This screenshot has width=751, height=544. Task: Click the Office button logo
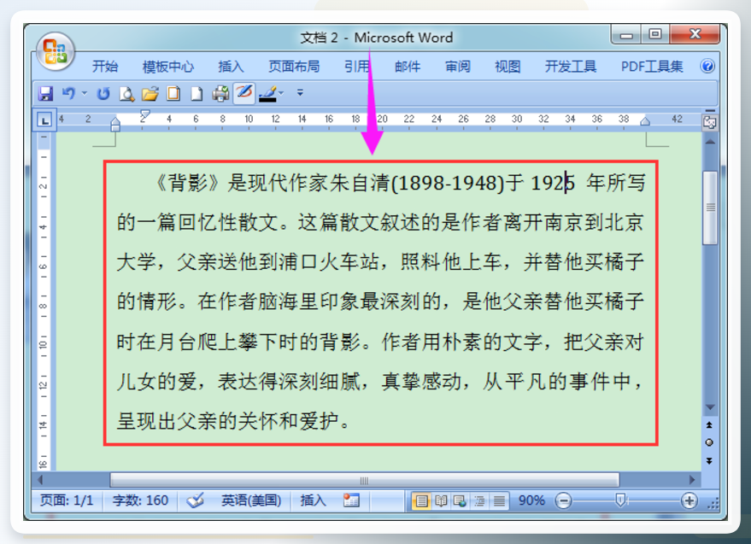(55, 52)
